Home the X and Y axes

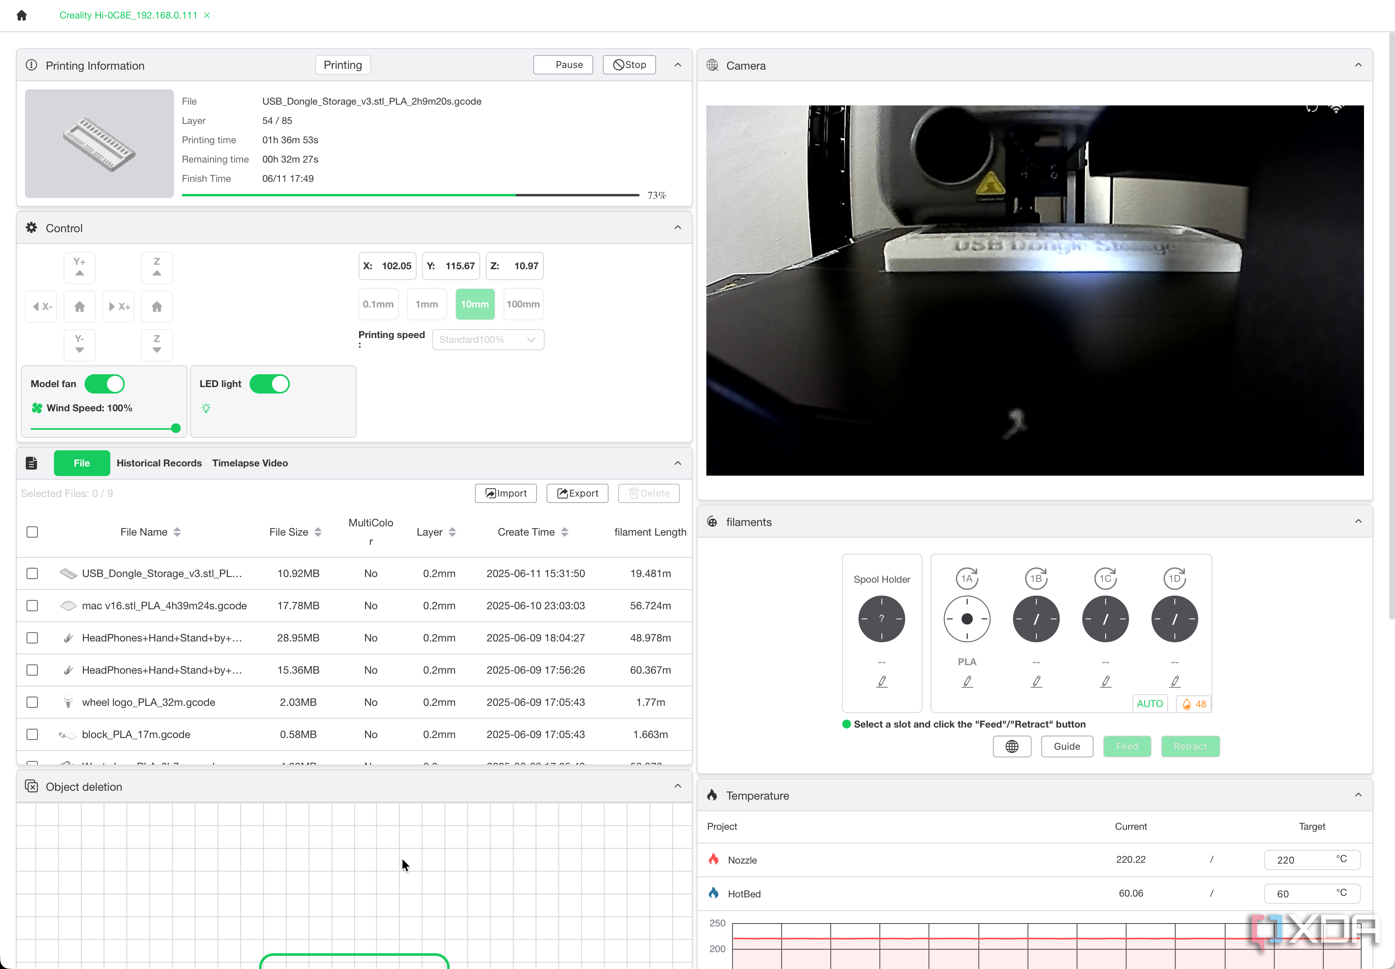coord(80,307)
